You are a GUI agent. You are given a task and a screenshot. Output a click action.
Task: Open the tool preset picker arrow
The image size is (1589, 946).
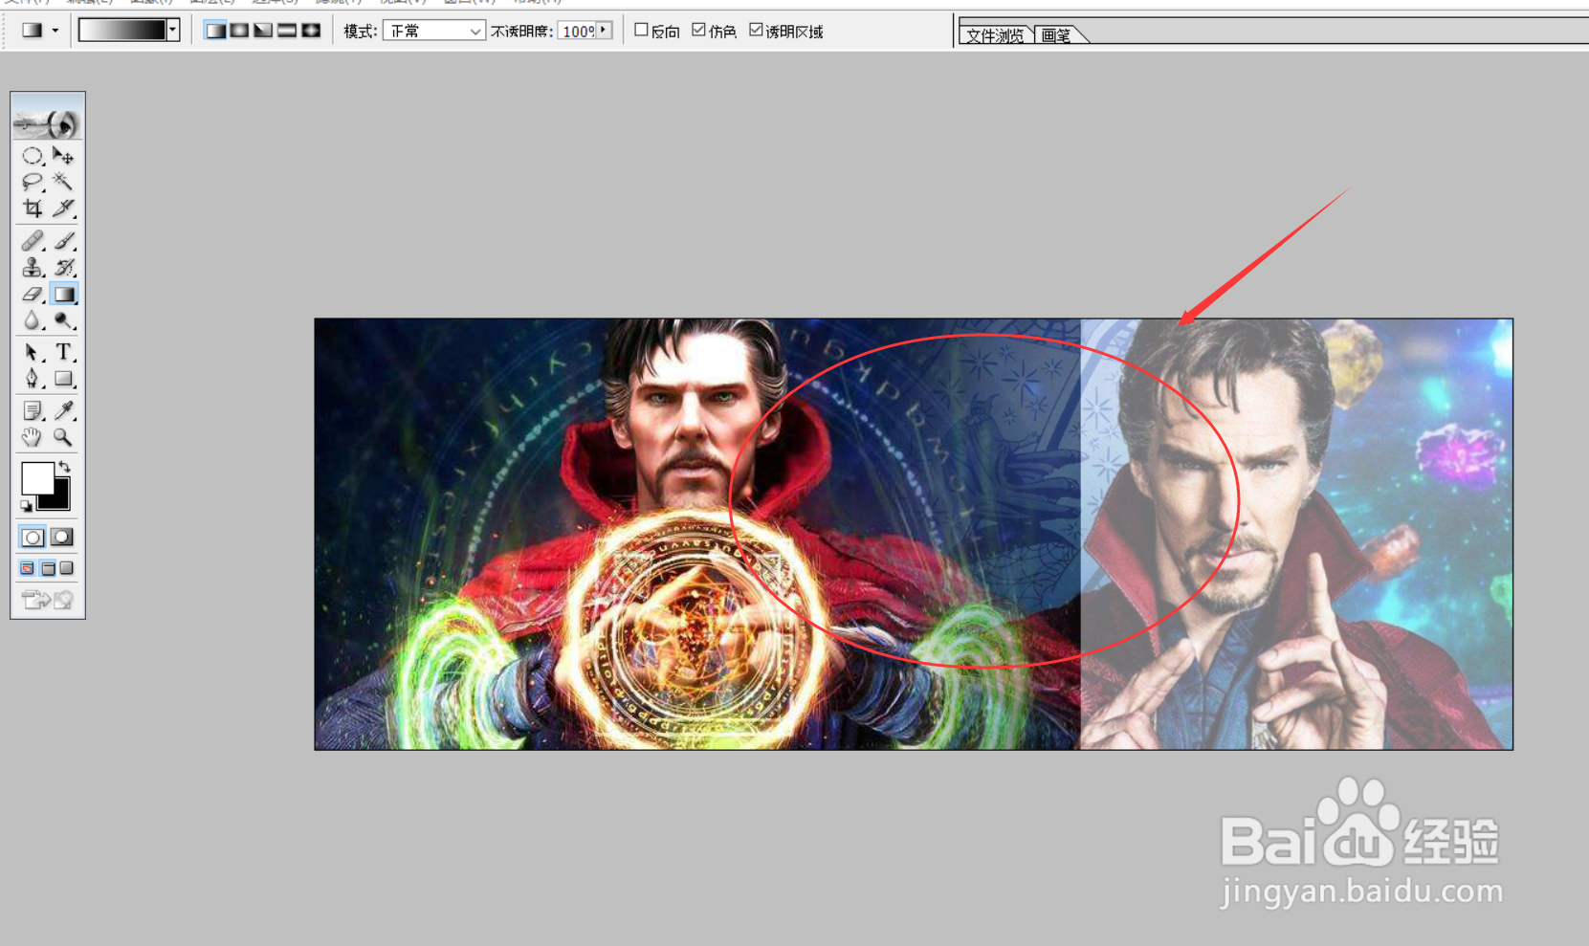pos(55,31)
